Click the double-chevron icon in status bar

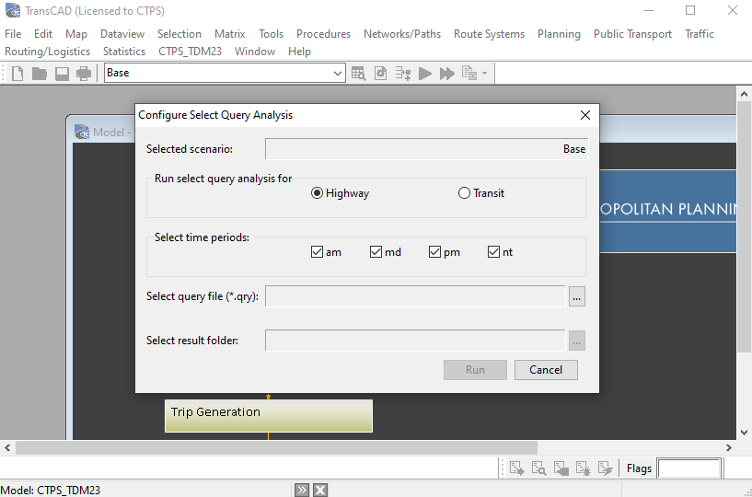(x=302, y=490)
